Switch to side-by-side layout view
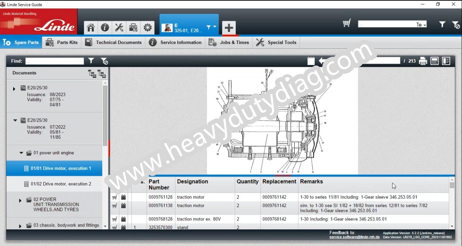462x246 pixels. (446, 61)
